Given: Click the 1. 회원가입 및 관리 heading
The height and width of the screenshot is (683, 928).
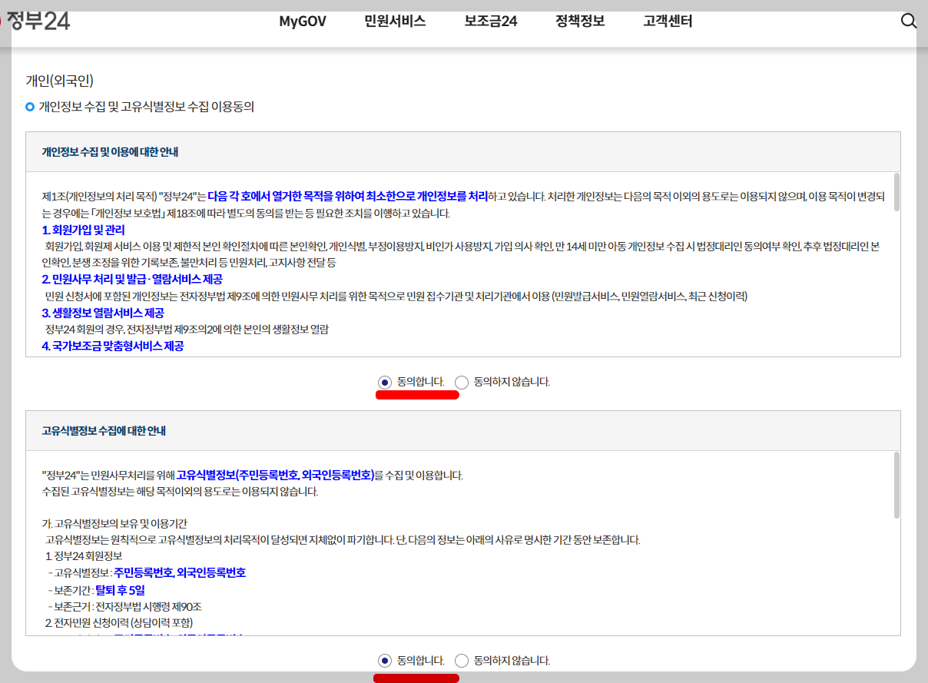Looking at the screenshot, I should tap(83, 230).
